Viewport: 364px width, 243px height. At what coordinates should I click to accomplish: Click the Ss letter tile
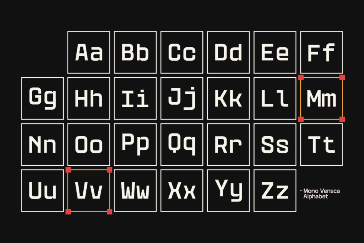(x=275, y=145)
